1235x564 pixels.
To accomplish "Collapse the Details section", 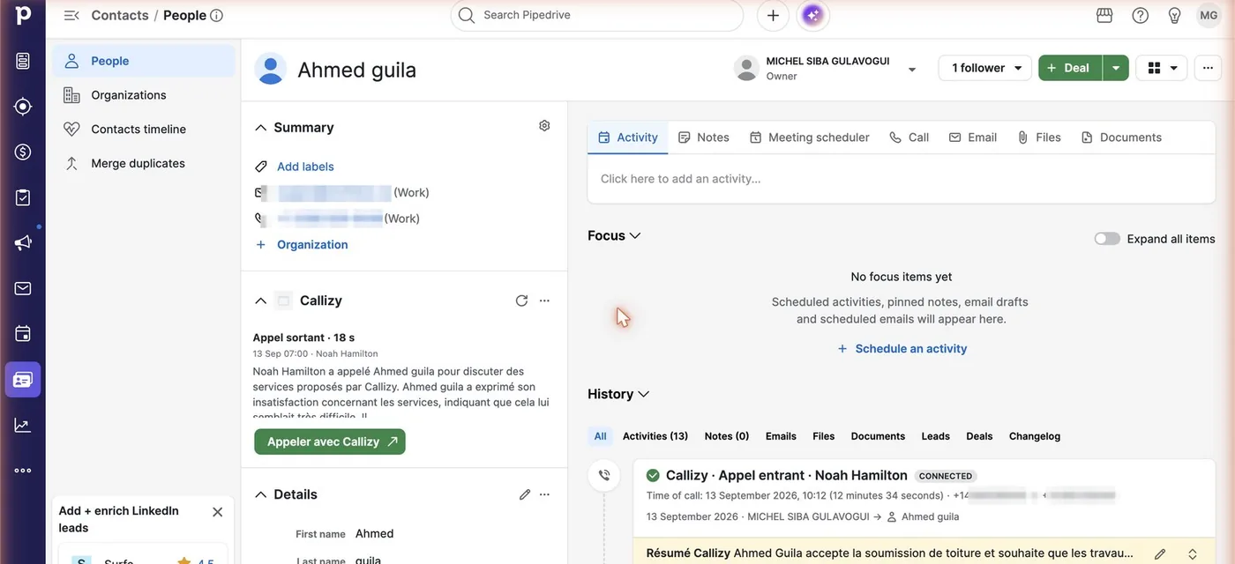I will pyautogui.click(x=260, y=494).
